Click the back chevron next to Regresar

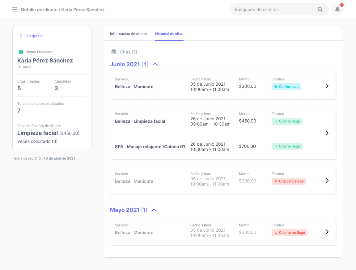point(21,36)
